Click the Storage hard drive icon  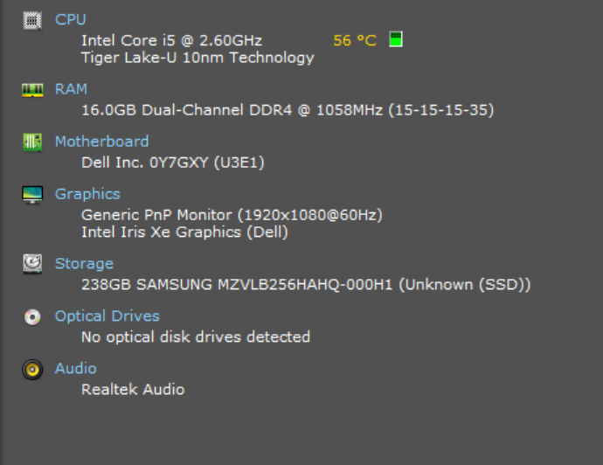click(32, 264)
